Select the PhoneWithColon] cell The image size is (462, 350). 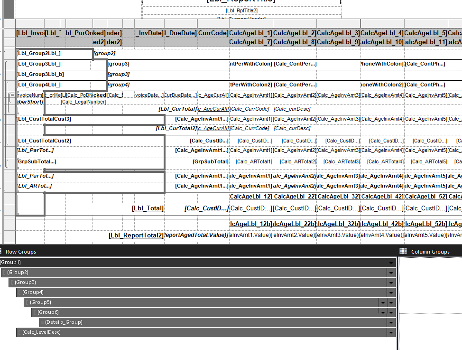tap(382, 64)
